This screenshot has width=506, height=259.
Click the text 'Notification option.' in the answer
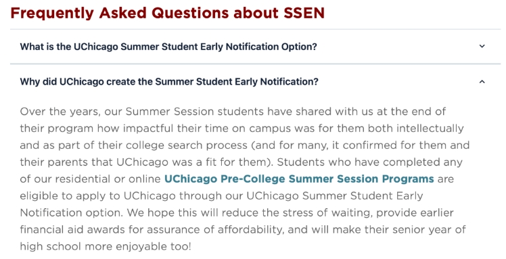pyautogui.click(x=72, y=213)
